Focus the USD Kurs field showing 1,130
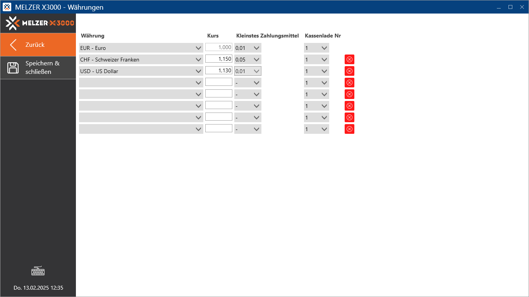 click(x=219, y=71)
